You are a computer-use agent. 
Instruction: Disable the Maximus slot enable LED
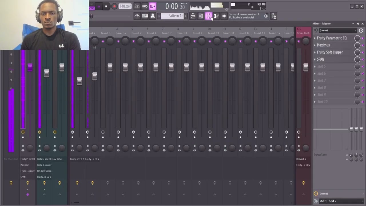(363, 45)
